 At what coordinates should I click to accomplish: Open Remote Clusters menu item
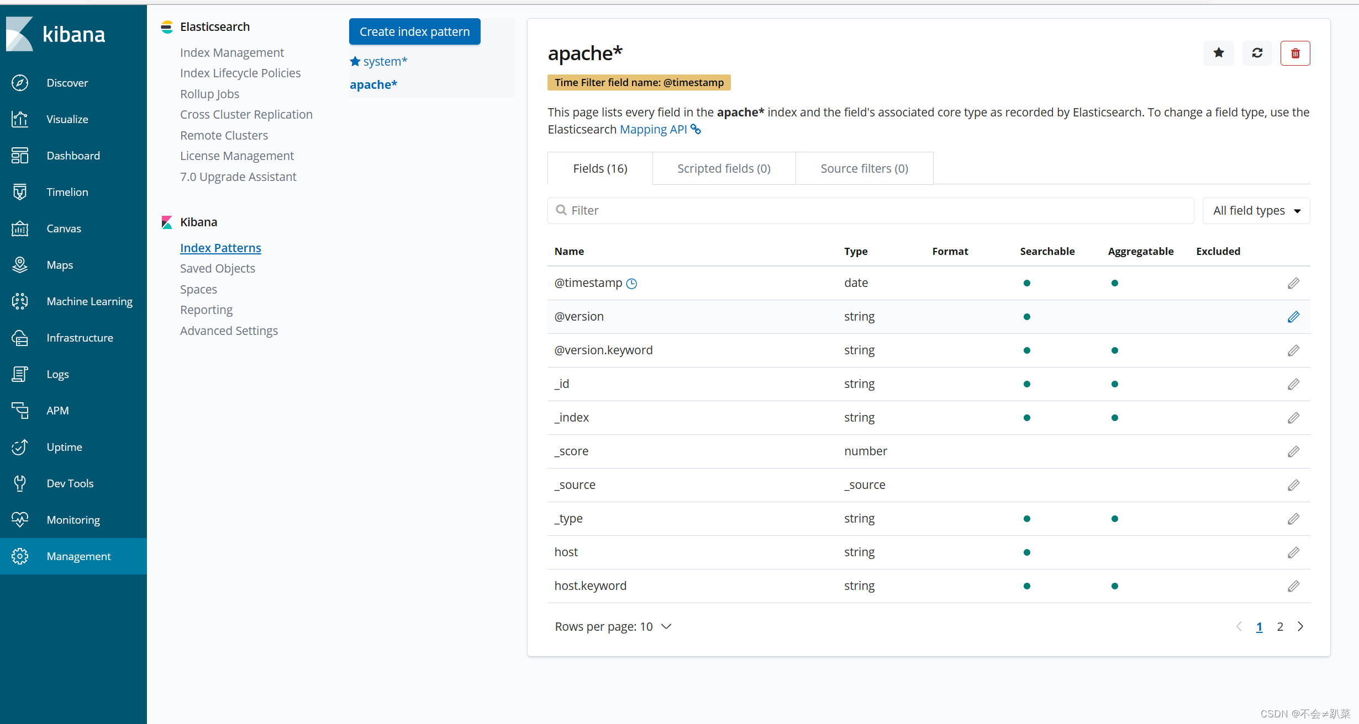[x=224, y=135]
